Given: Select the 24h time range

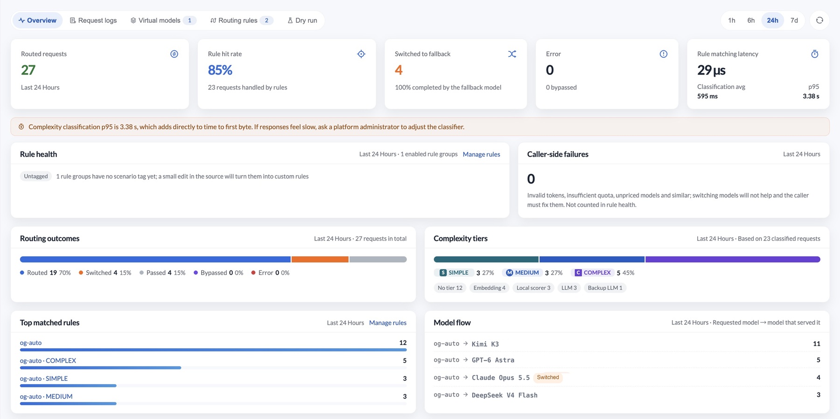Looking at the screenshot, I should [x=772, y=21].
